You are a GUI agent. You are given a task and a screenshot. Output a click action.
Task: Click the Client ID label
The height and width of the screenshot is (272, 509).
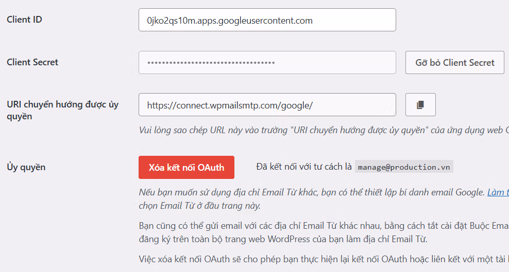(24, 20)
